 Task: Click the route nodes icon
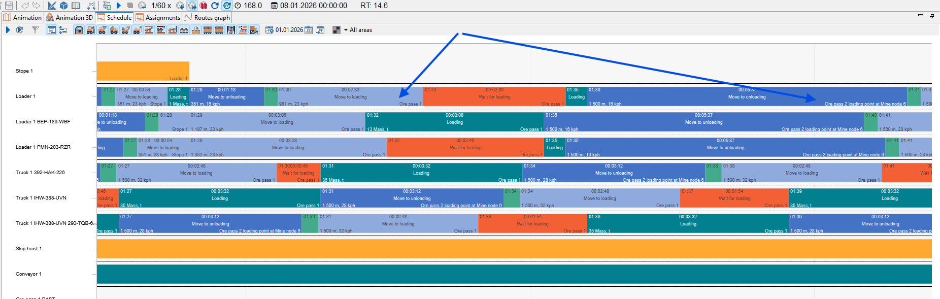coord(91,6)
